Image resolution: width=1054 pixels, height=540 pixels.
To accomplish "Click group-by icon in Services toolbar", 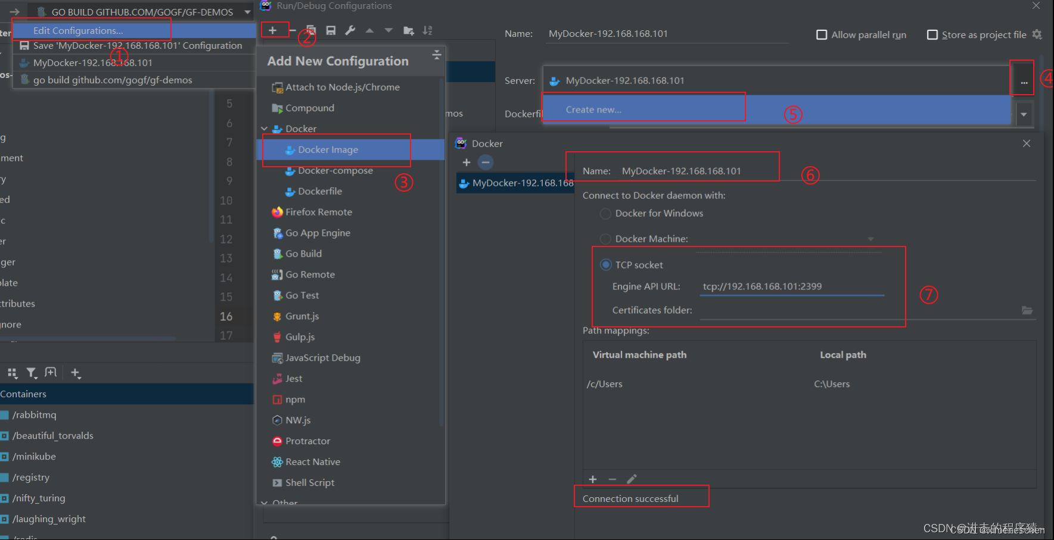I will tap(12, 373).
